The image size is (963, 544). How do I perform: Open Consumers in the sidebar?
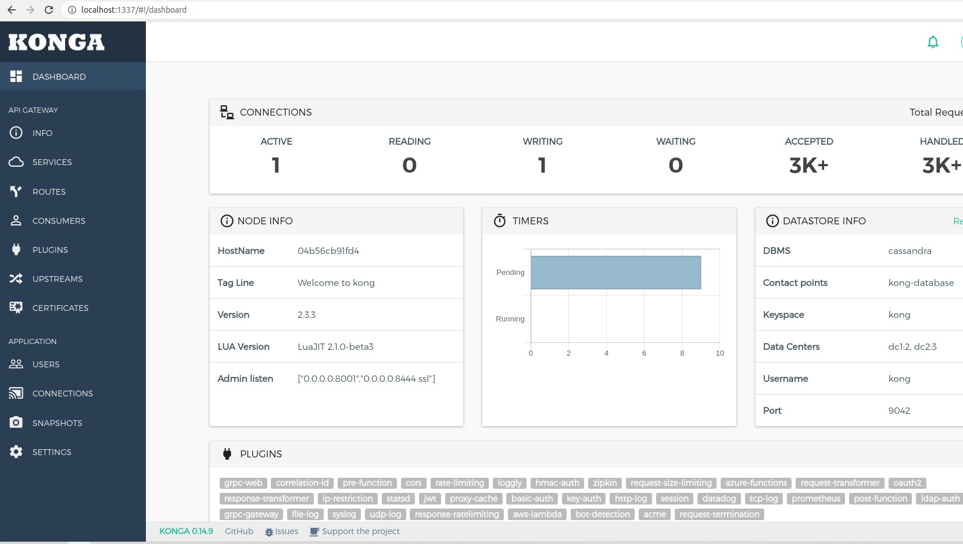(73, 220)
